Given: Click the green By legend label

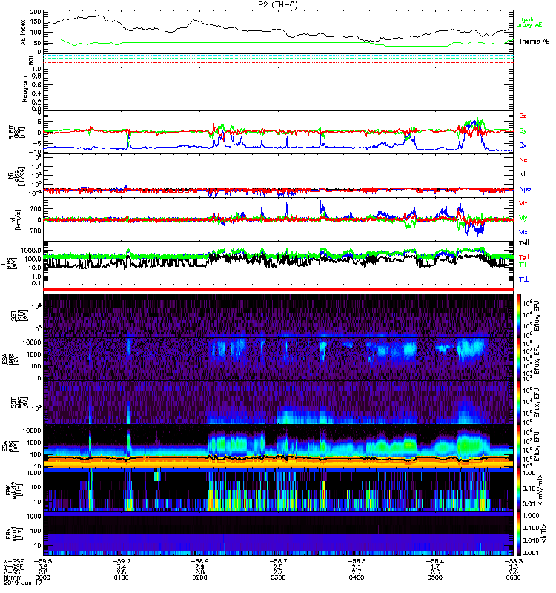Looking at the screenshot, I should coord(523,131).
